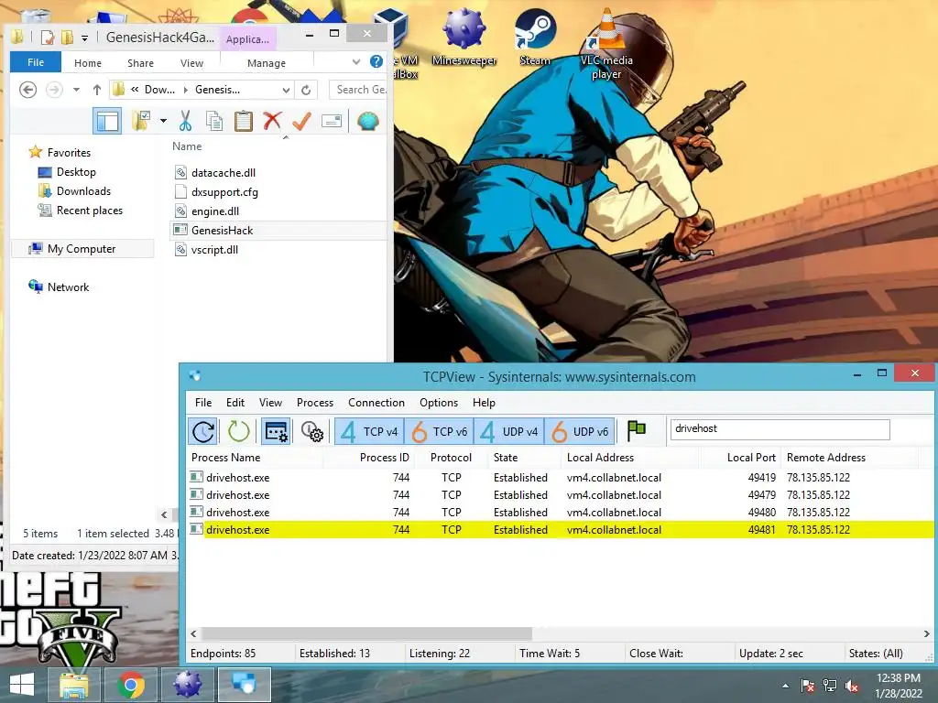Sort by State column header
The width and height of the screenshot is (938, 703).
pos(506,458)
